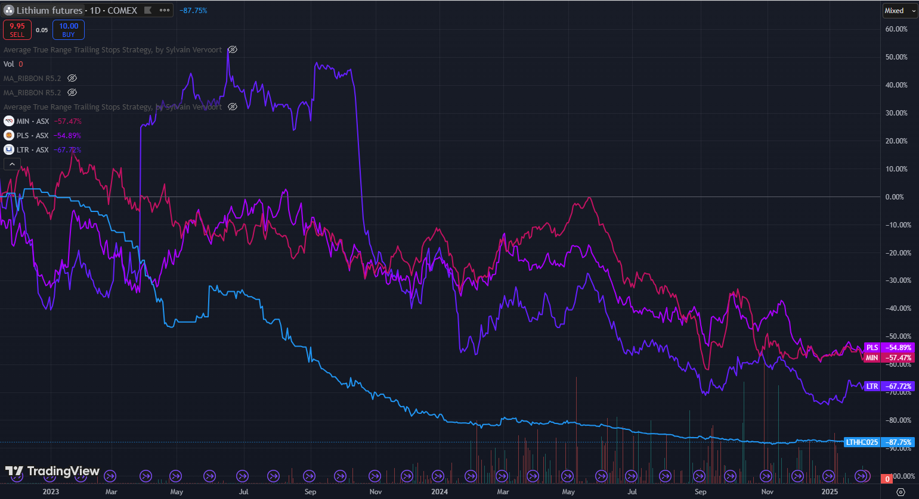
Task: Click the contract switch marker above 2025 label
Action: coord(828,476)
